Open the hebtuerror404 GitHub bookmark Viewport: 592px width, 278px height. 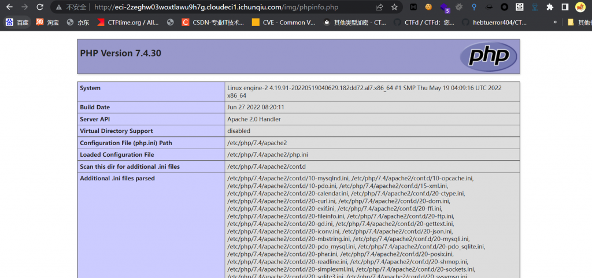494,23
